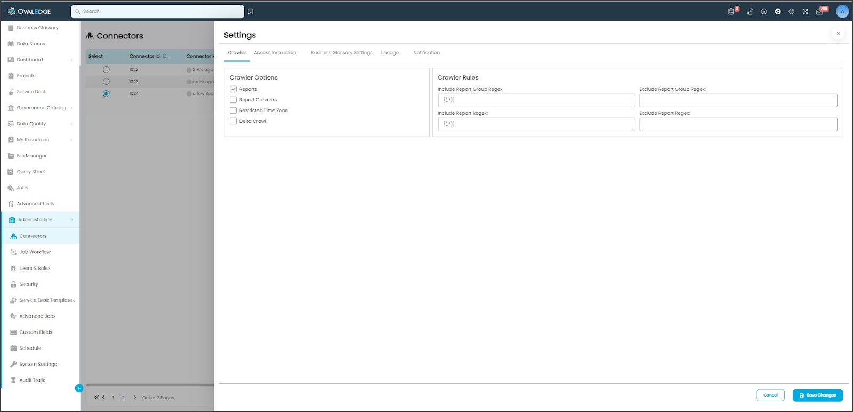Screen dimensions: 853x412
Task: Enable the Report Columns checkbox
Action: [233, 100]
